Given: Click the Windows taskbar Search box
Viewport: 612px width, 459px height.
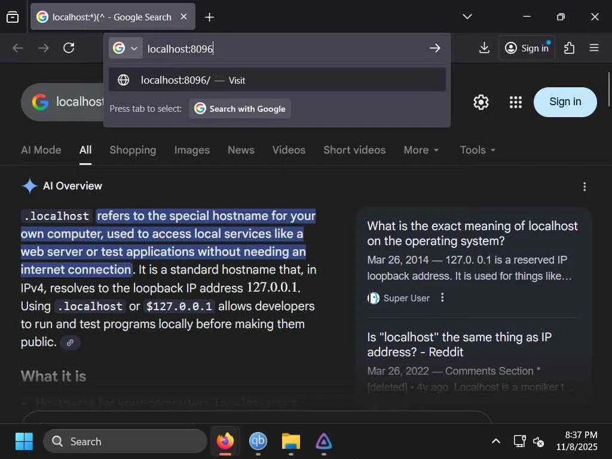Looking at the screenshot, I should 125,442.
